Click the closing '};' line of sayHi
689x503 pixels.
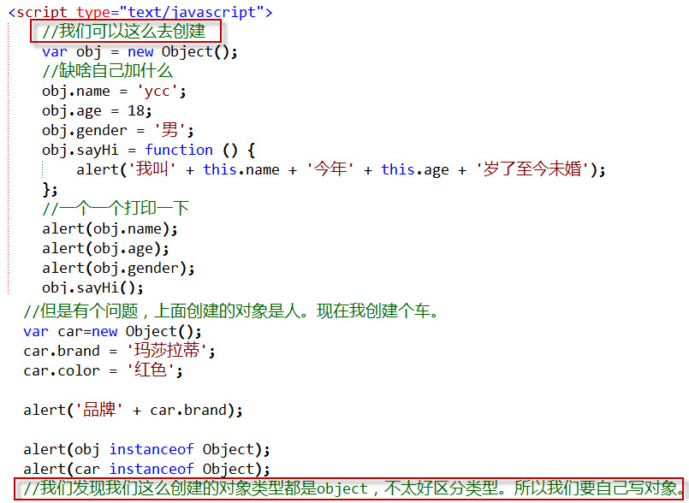coord(50,190)
